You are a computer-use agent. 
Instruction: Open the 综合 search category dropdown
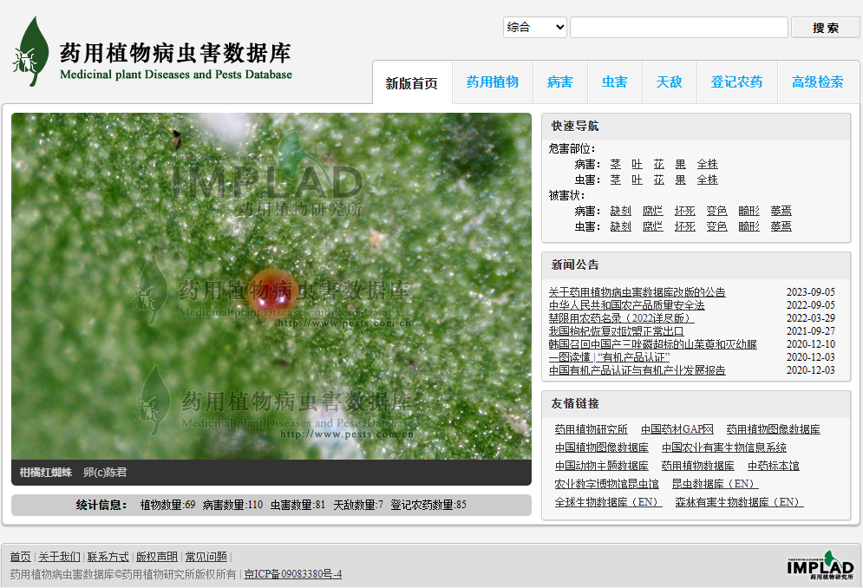click(535, 27)
